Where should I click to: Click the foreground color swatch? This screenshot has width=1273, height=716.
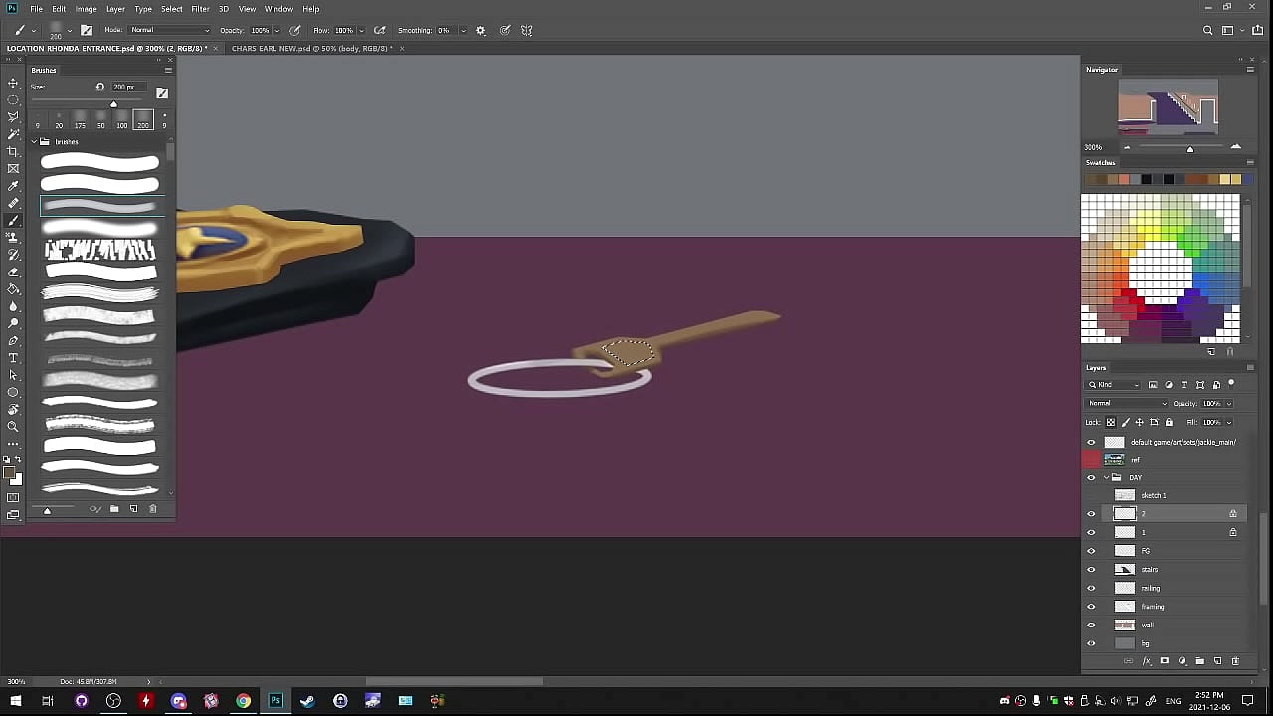point(10,474)
